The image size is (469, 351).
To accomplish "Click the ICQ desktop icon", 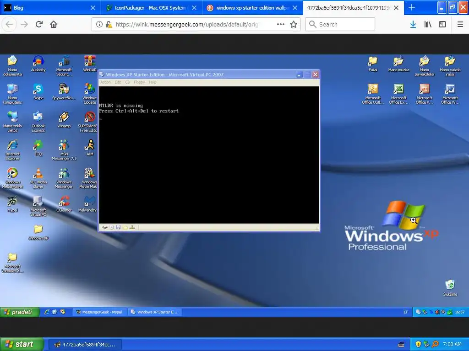I will click(x=38, y=148).
